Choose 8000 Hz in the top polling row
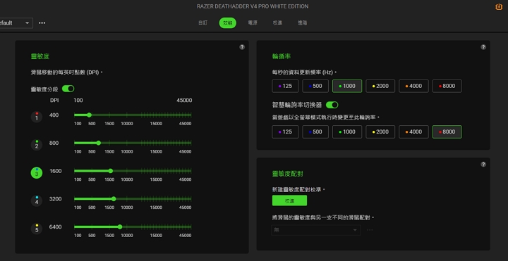Image resolution: width=508 pixels, height=261 pixels. click(x=447, y=87)
